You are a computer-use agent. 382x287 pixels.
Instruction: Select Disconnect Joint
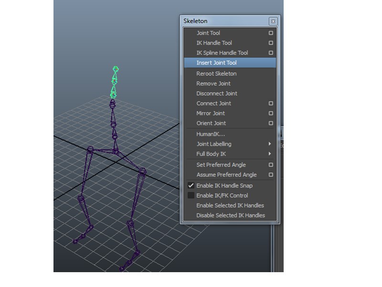coord(217,93)
